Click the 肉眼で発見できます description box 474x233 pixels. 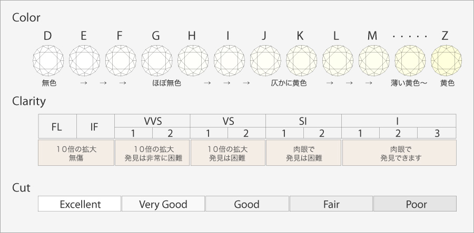tap(399, 153)
